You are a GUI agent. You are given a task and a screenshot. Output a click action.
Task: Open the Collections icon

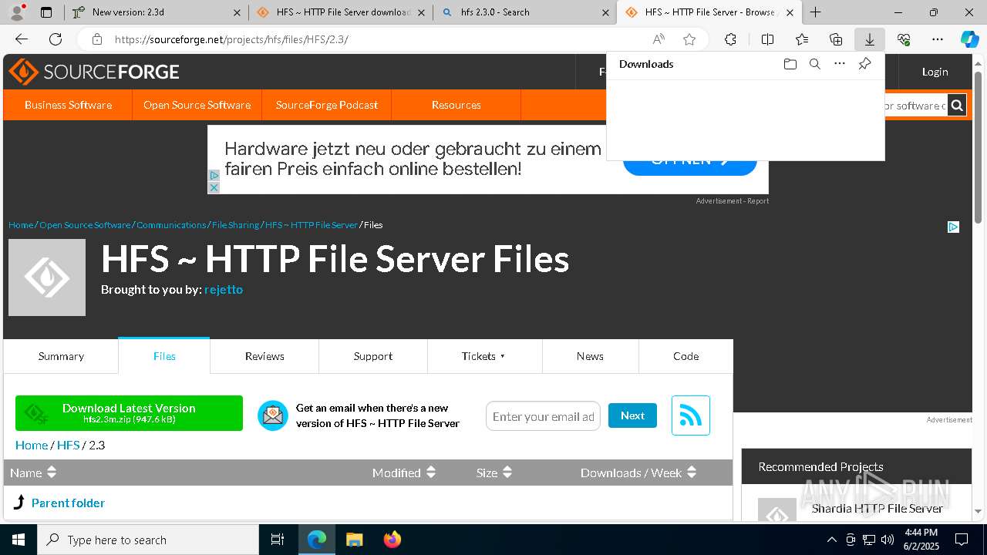coord(836,39)
